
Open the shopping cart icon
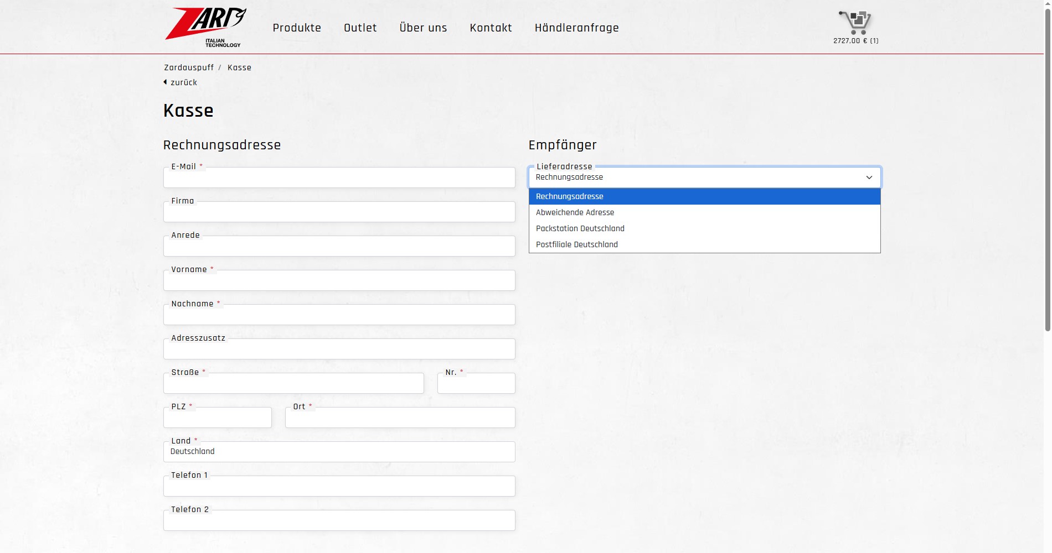point(855,23)
